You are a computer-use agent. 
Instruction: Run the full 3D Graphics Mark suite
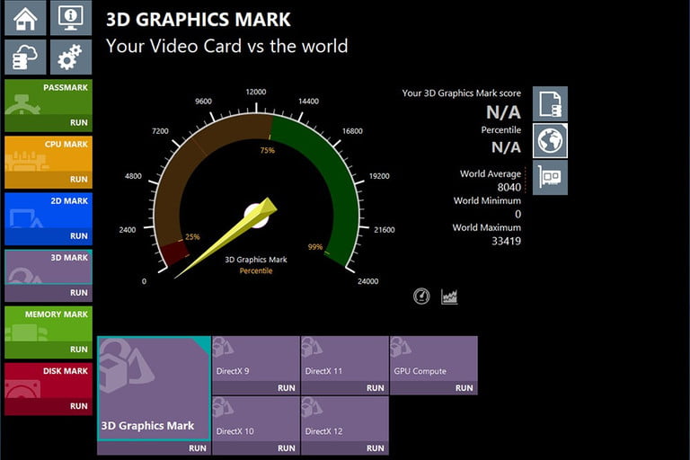pos(154,448)
